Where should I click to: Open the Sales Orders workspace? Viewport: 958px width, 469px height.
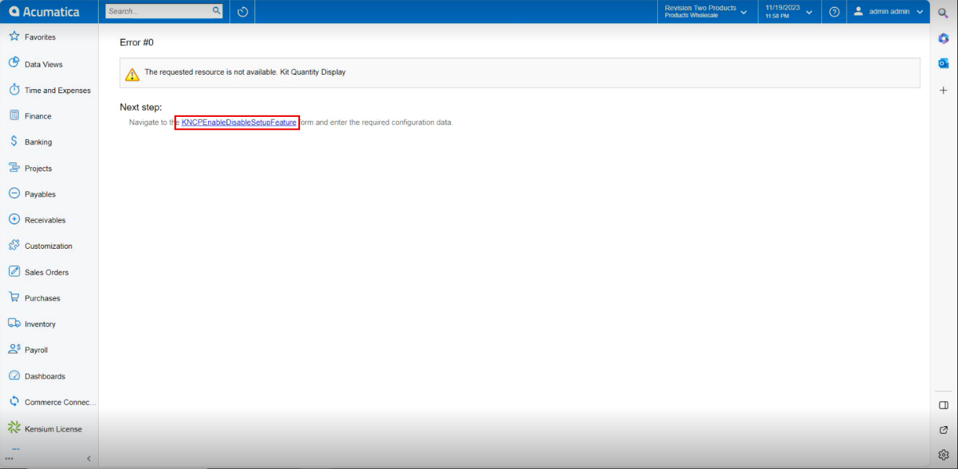46,271
